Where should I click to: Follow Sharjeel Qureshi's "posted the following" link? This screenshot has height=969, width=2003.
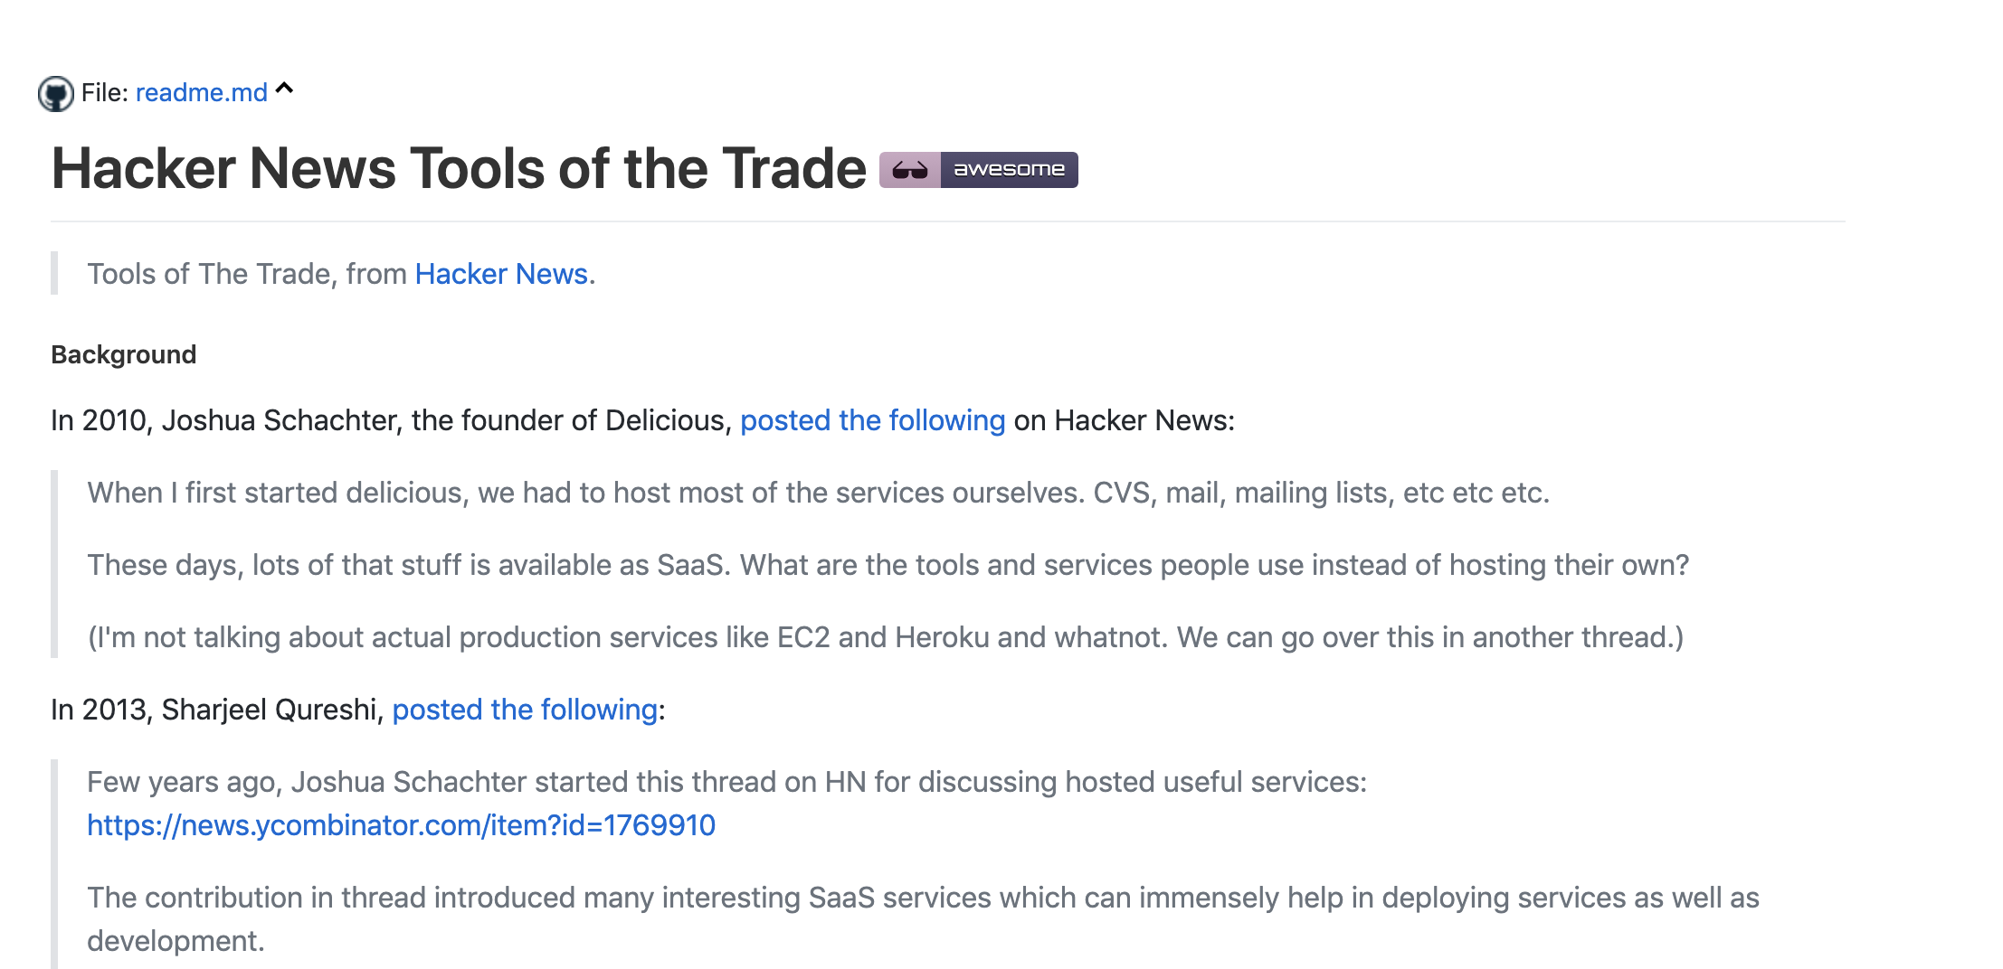point(525,710)
